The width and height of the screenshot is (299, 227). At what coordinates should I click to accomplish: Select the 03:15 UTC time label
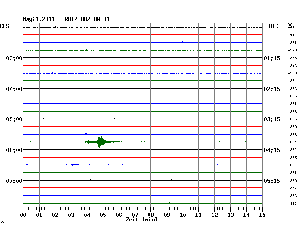pos(272,119)
